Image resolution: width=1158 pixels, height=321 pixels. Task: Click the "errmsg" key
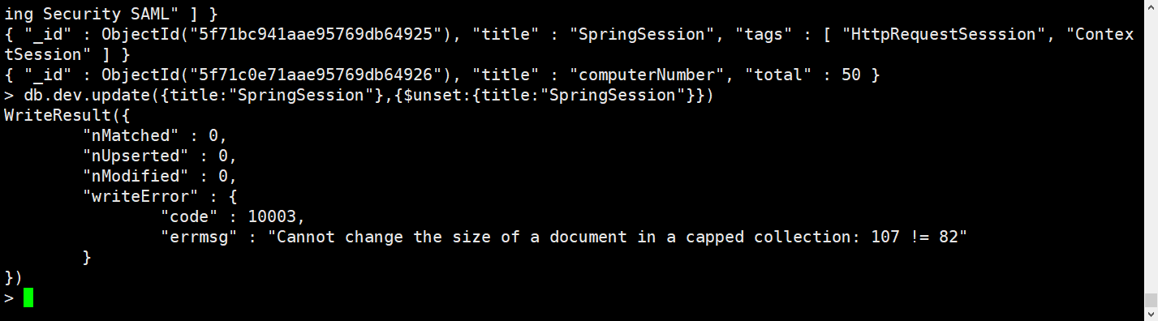coord(199,238)
